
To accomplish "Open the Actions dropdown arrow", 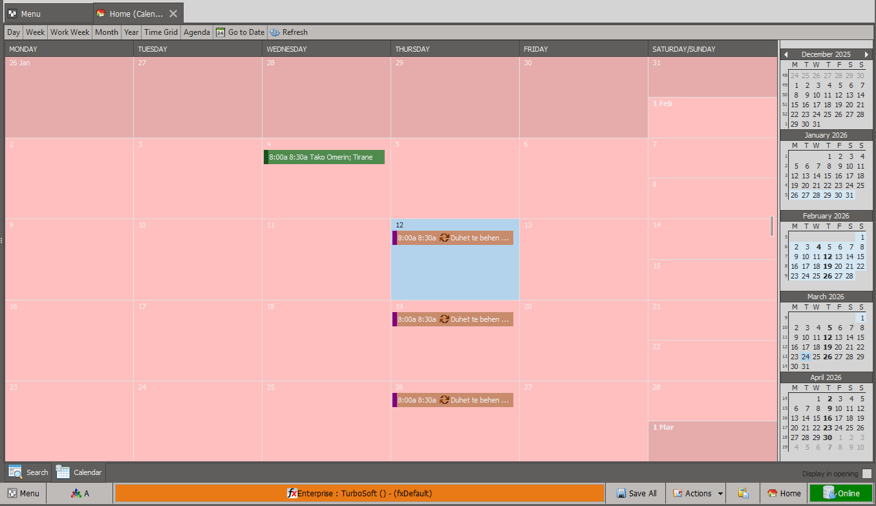I will click(720, 493).
